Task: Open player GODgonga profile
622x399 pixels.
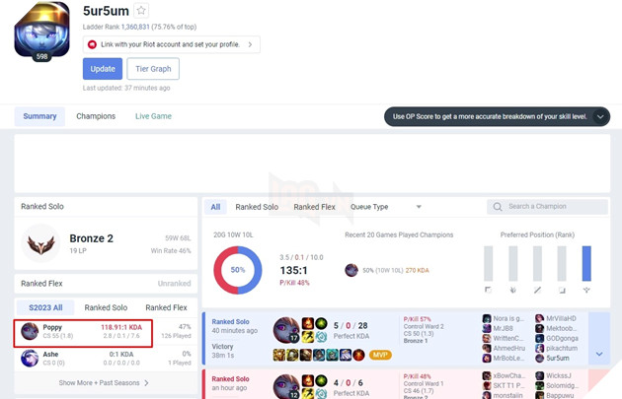Action: pos(562,338)
